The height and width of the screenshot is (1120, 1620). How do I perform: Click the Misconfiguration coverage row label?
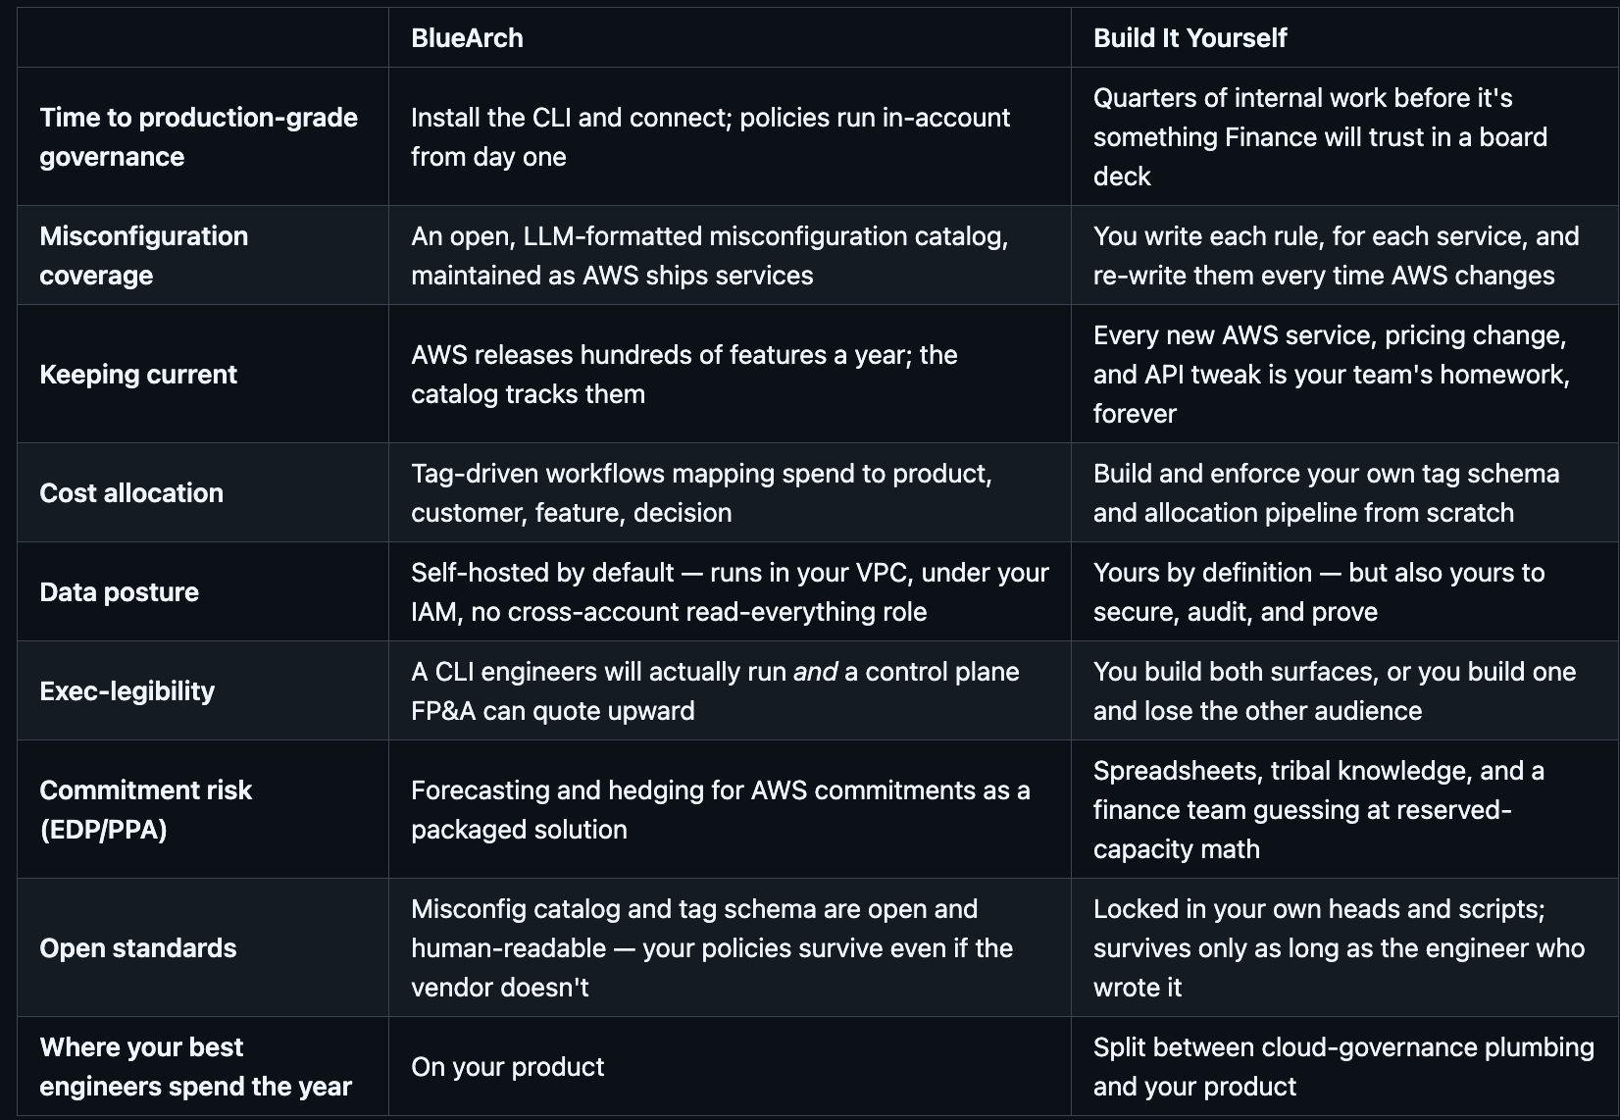tap(144, 255)
